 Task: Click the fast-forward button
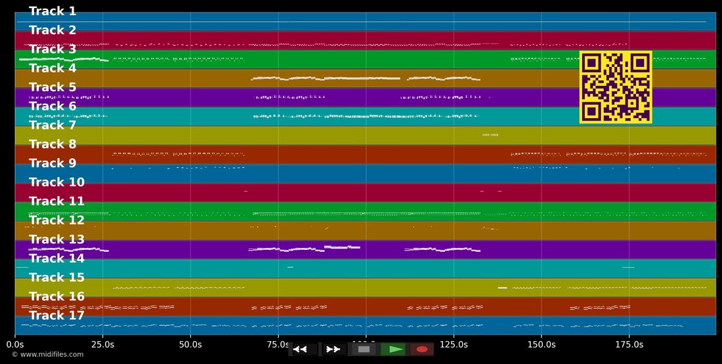tap(334, 350)
